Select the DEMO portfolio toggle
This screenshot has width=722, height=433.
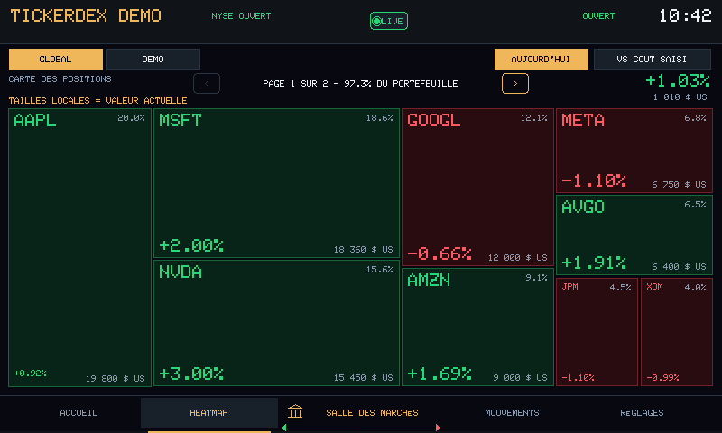click(x=153, y=60)
